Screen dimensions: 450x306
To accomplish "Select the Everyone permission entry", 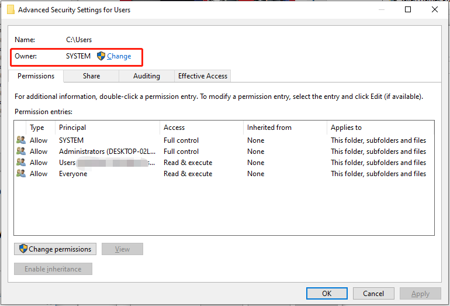I will click(x=73, y=174).
